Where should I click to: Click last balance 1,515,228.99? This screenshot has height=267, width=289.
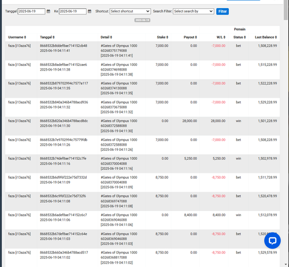click(x=268, y=65)
